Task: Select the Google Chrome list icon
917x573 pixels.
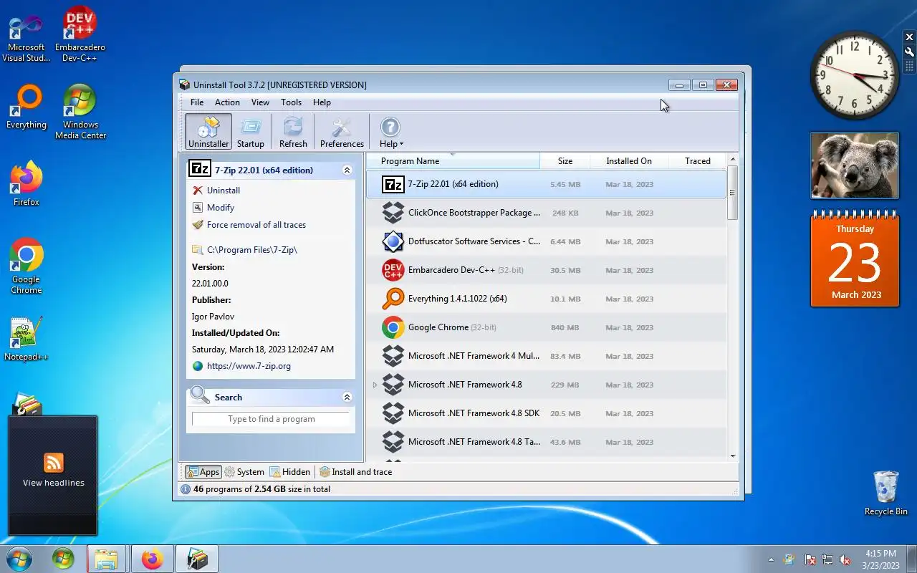Action: tap(393, 327)
